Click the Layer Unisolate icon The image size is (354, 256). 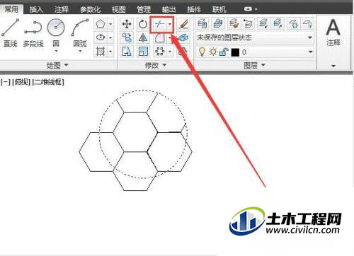[x=278, y=23]
